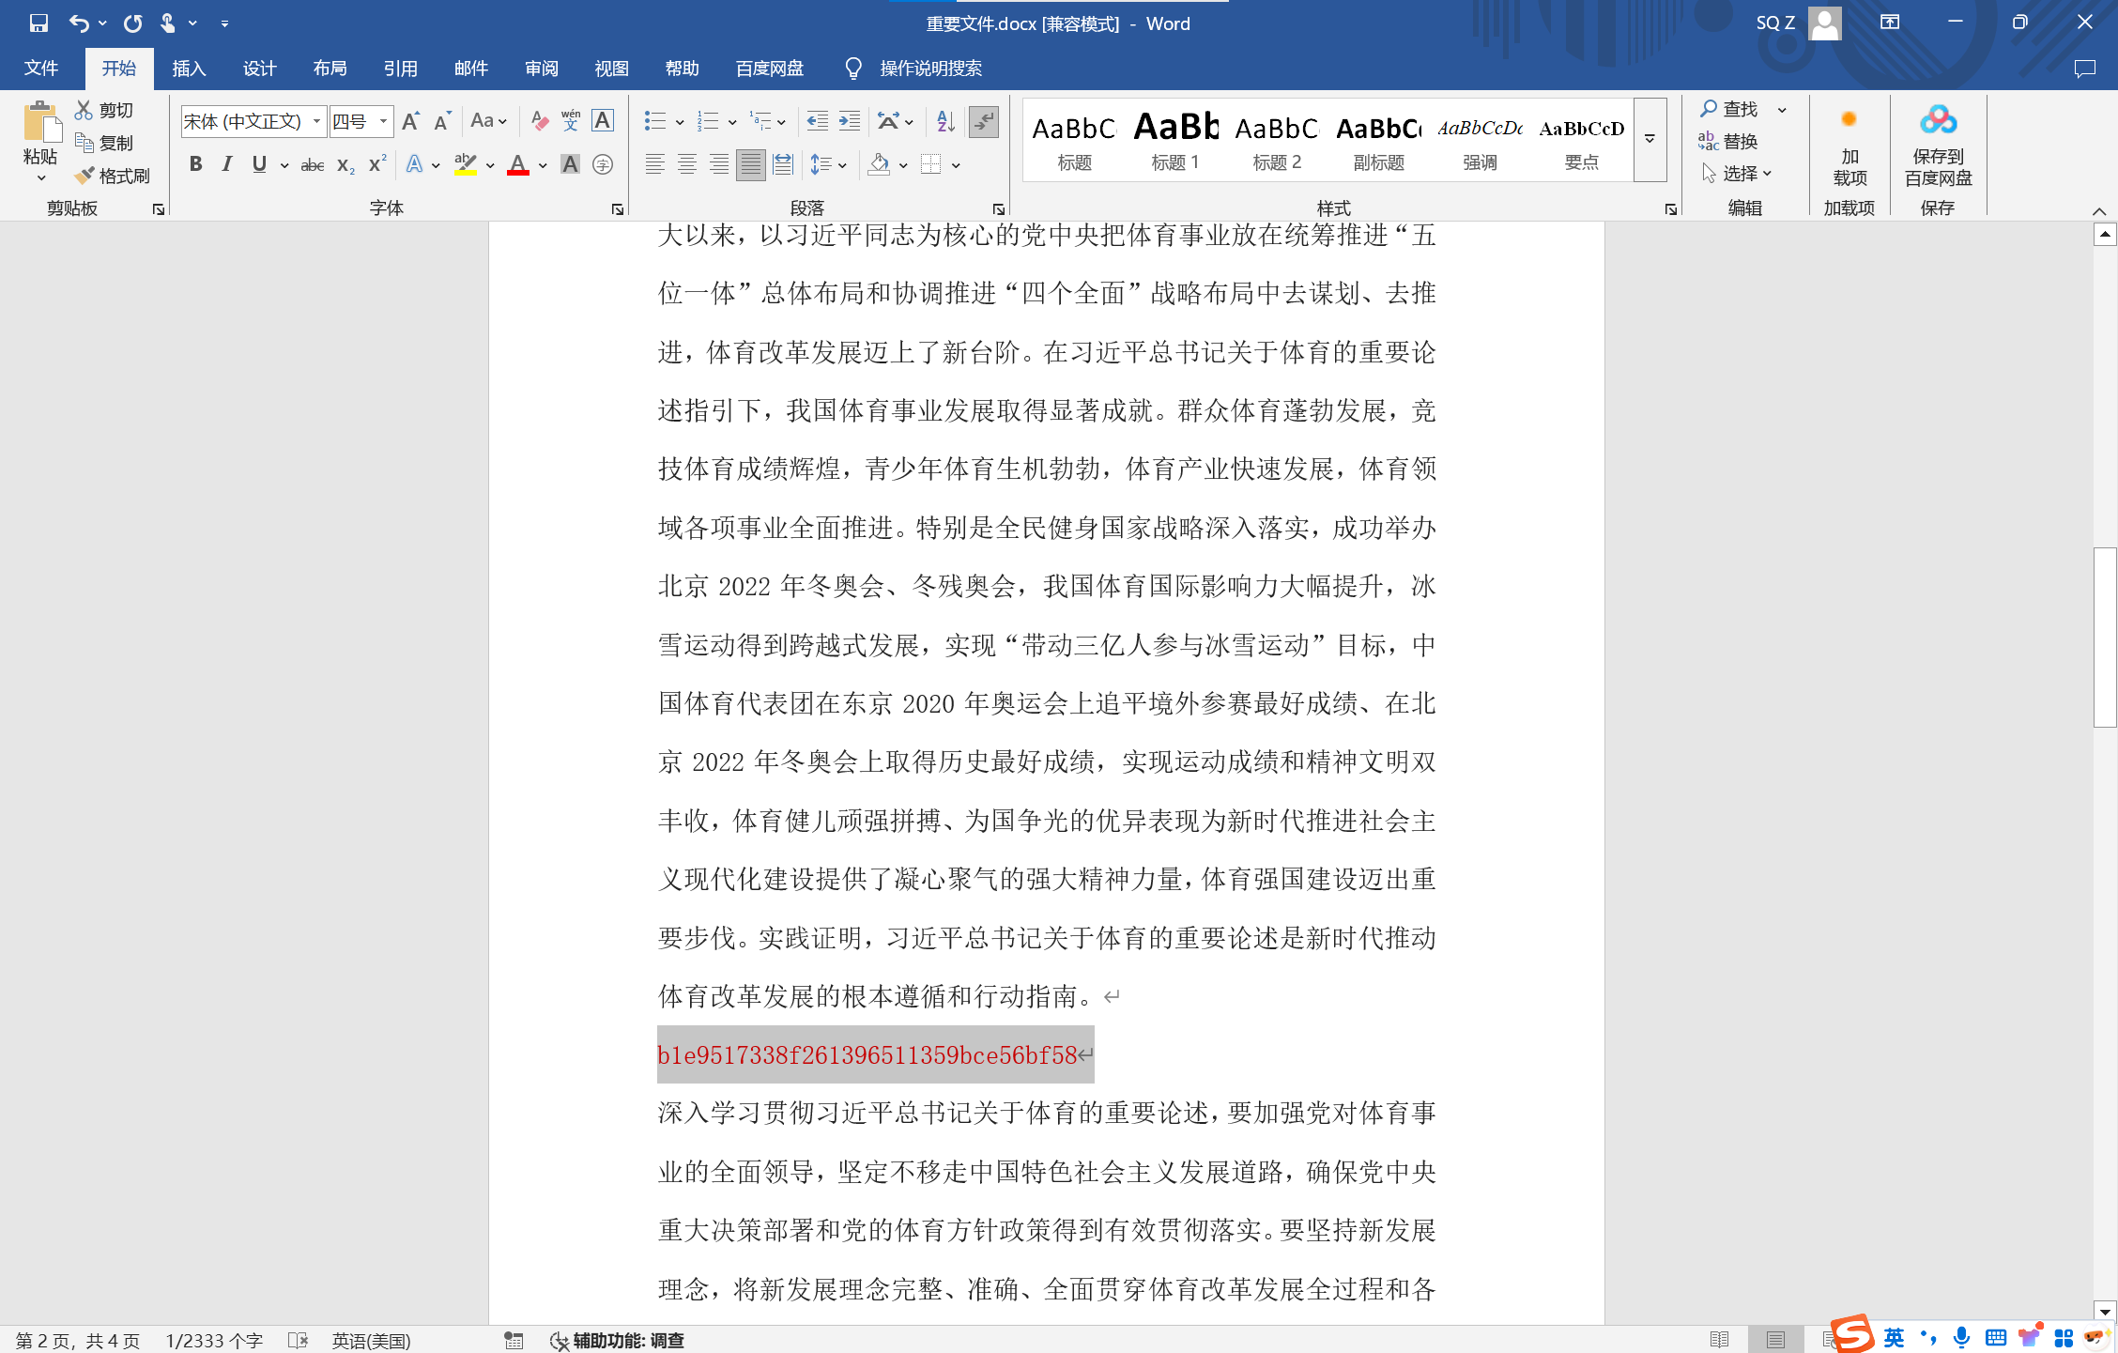Apply the red font color swatch
Image resolution: width=2118 pixels, height=1353 pixels.
tap(517, 165)
